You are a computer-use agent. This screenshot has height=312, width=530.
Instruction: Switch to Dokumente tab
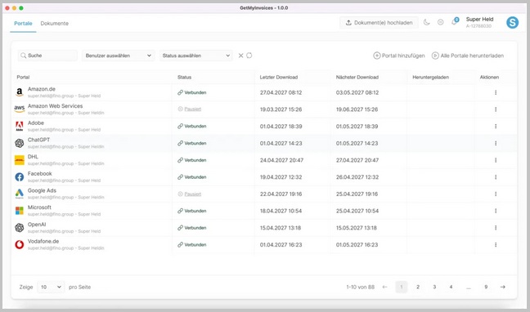point(55,24)
